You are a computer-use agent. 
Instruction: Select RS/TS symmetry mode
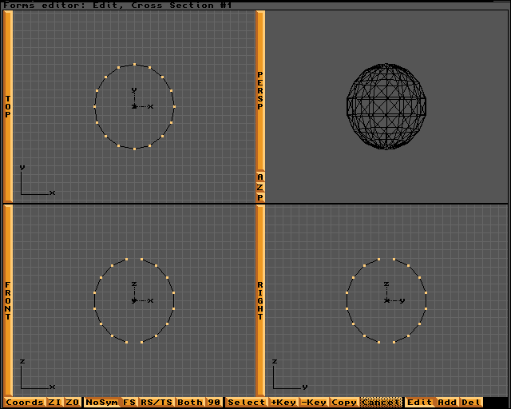point(156,403)
